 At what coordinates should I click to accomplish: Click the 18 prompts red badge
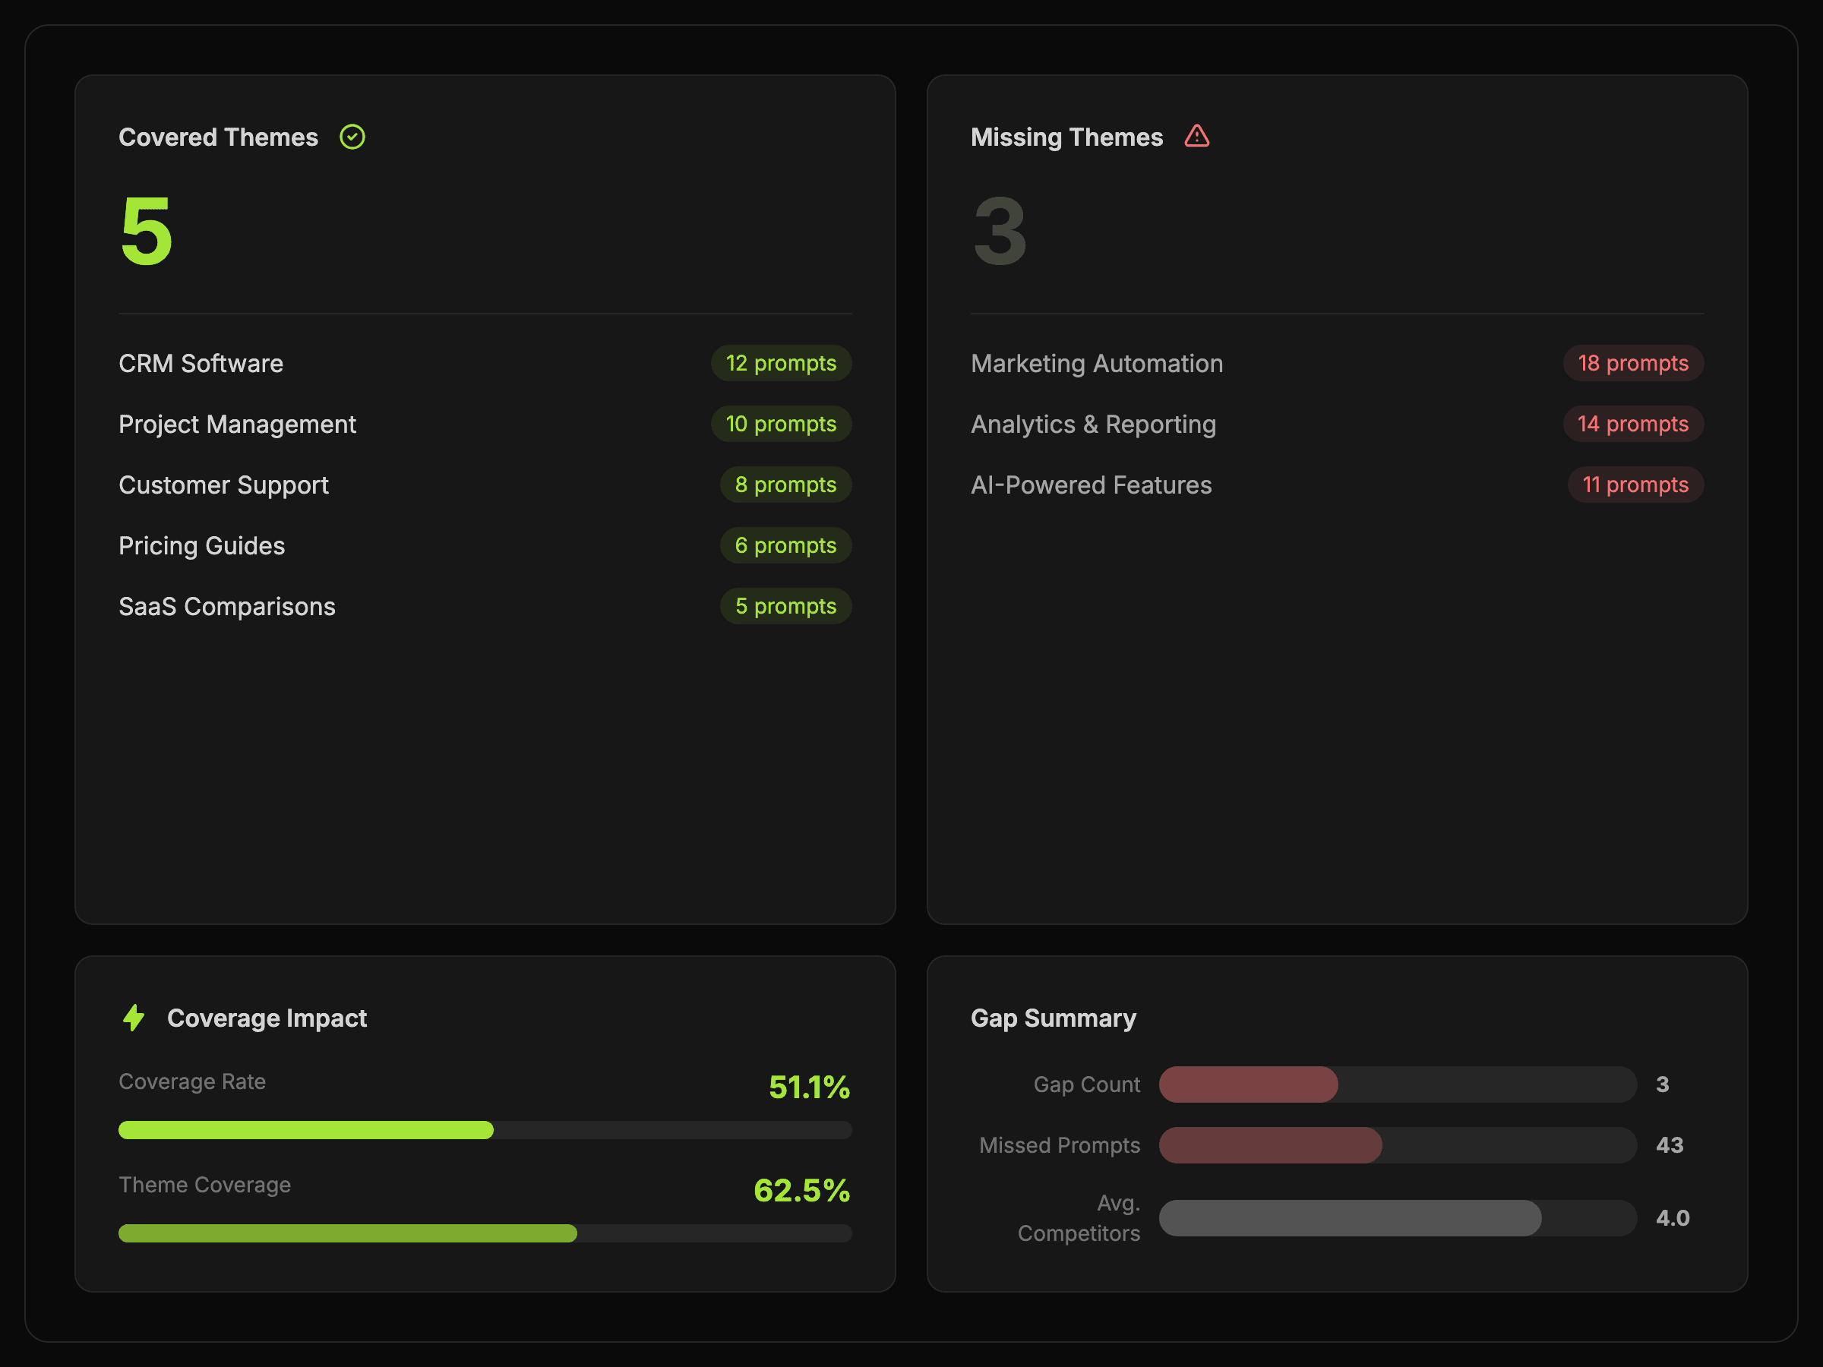click(1632, 363)
